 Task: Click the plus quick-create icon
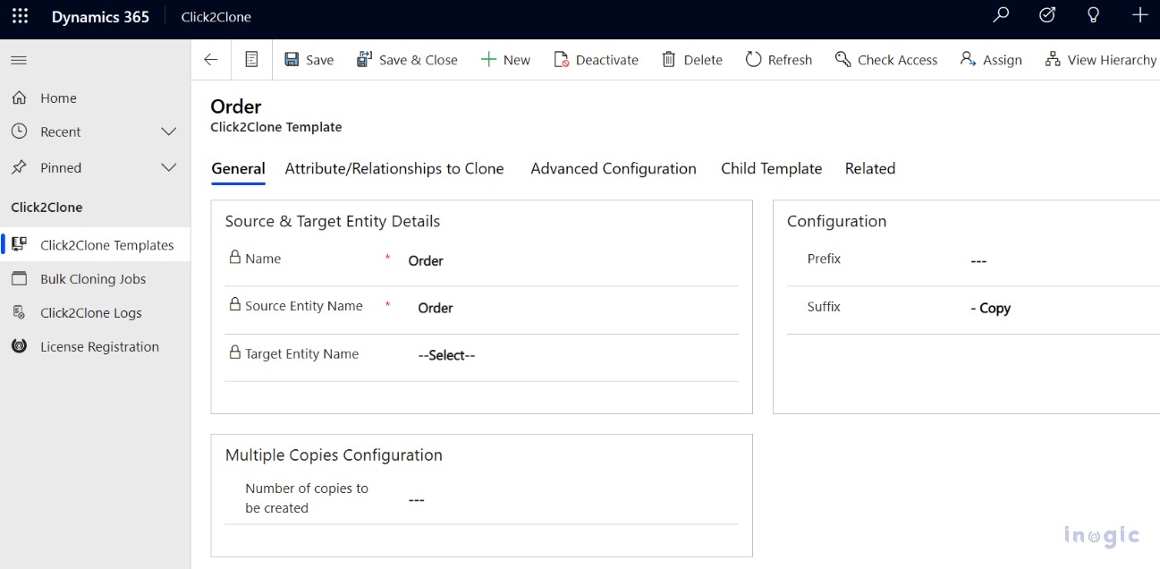click(x=1139, y=16)
